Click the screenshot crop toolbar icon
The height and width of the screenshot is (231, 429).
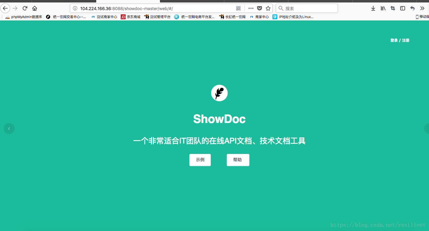(393, 8)
